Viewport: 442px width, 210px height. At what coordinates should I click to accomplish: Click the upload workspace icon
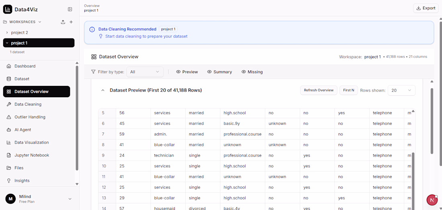click(x=63, y=22)
